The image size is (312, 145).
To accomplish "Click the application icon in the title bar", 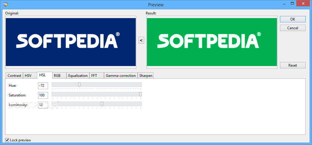I will pyautogui.click(x=5, y=4).
